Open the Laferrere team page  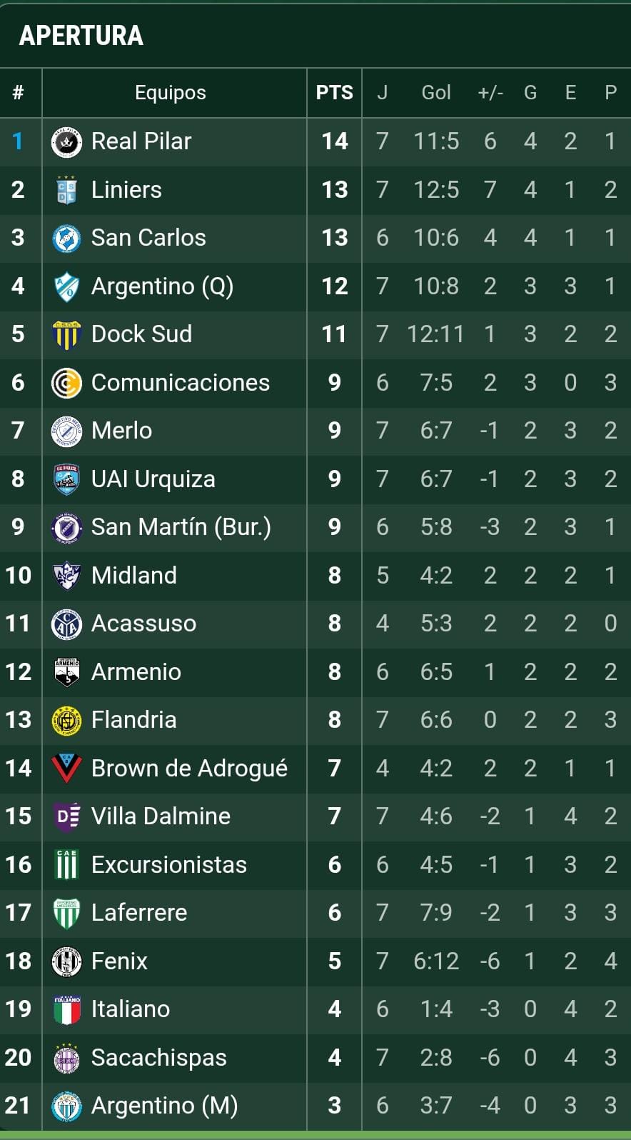139,913
